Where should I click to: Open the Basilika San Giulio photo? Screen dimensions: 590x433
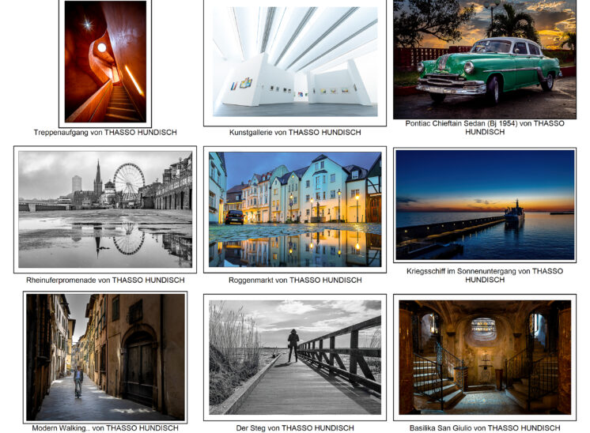[x=485, y=357]
